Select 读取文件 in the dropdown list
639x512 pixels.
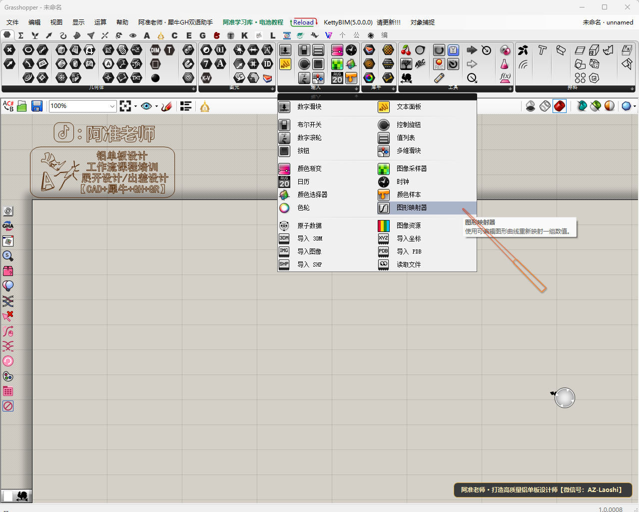pos(427,264)
